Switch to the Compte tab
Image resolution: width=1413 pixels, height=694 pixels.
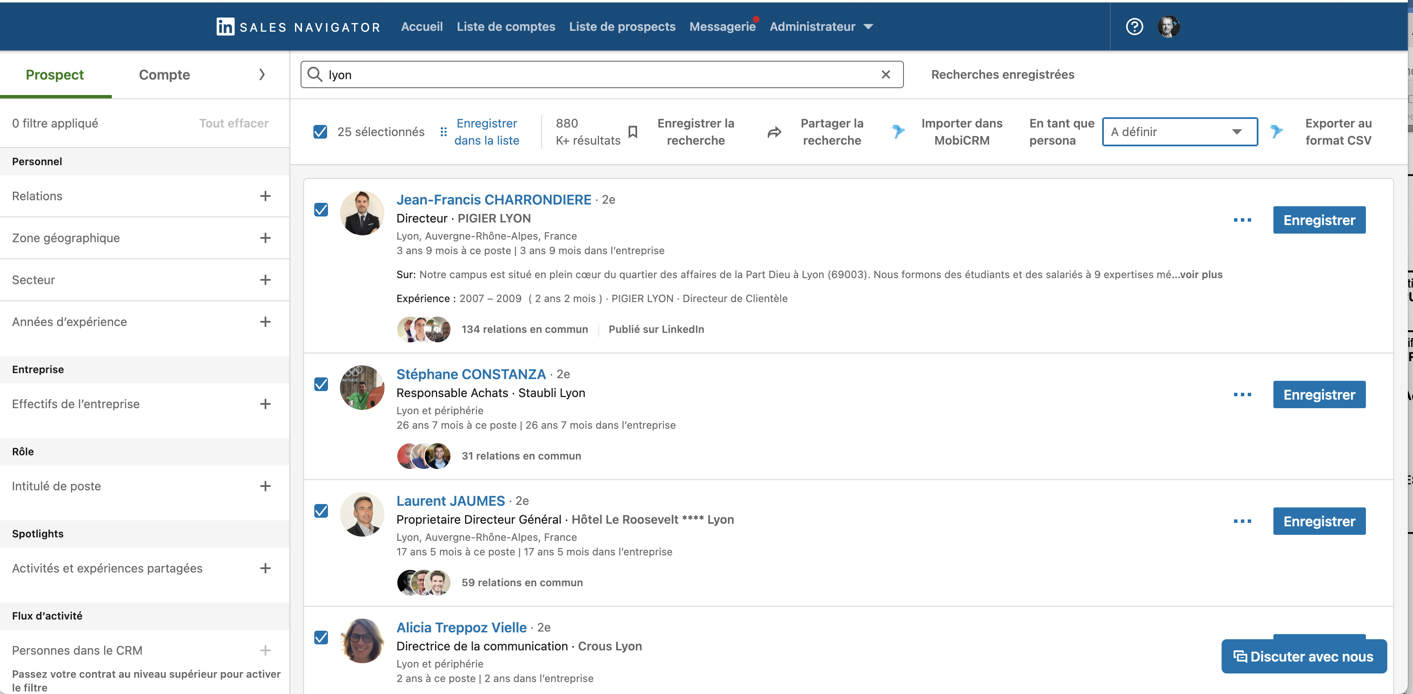[164, 74]
